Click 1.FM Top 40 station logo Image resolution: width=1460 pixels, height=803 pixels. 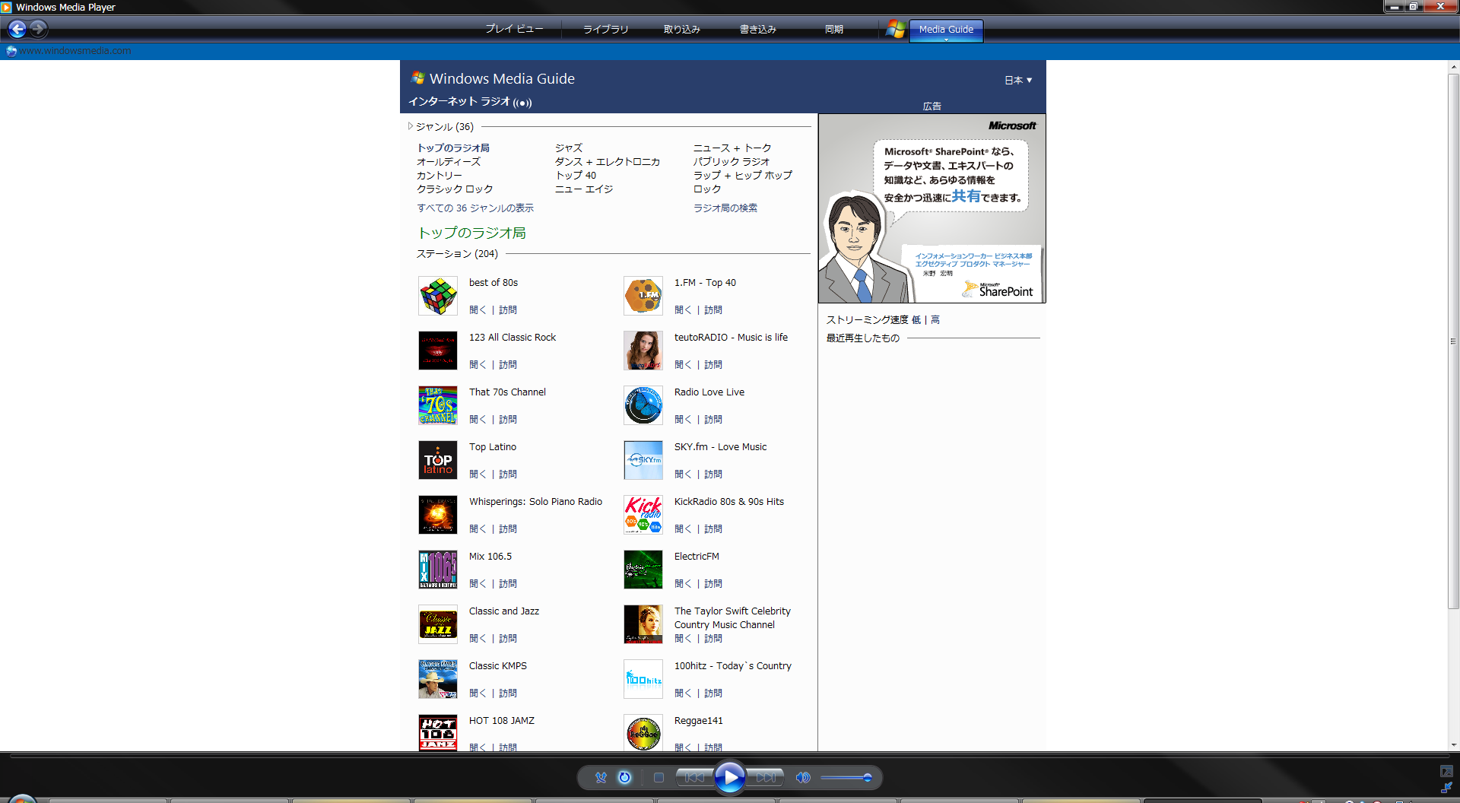[x=643, y=296]
